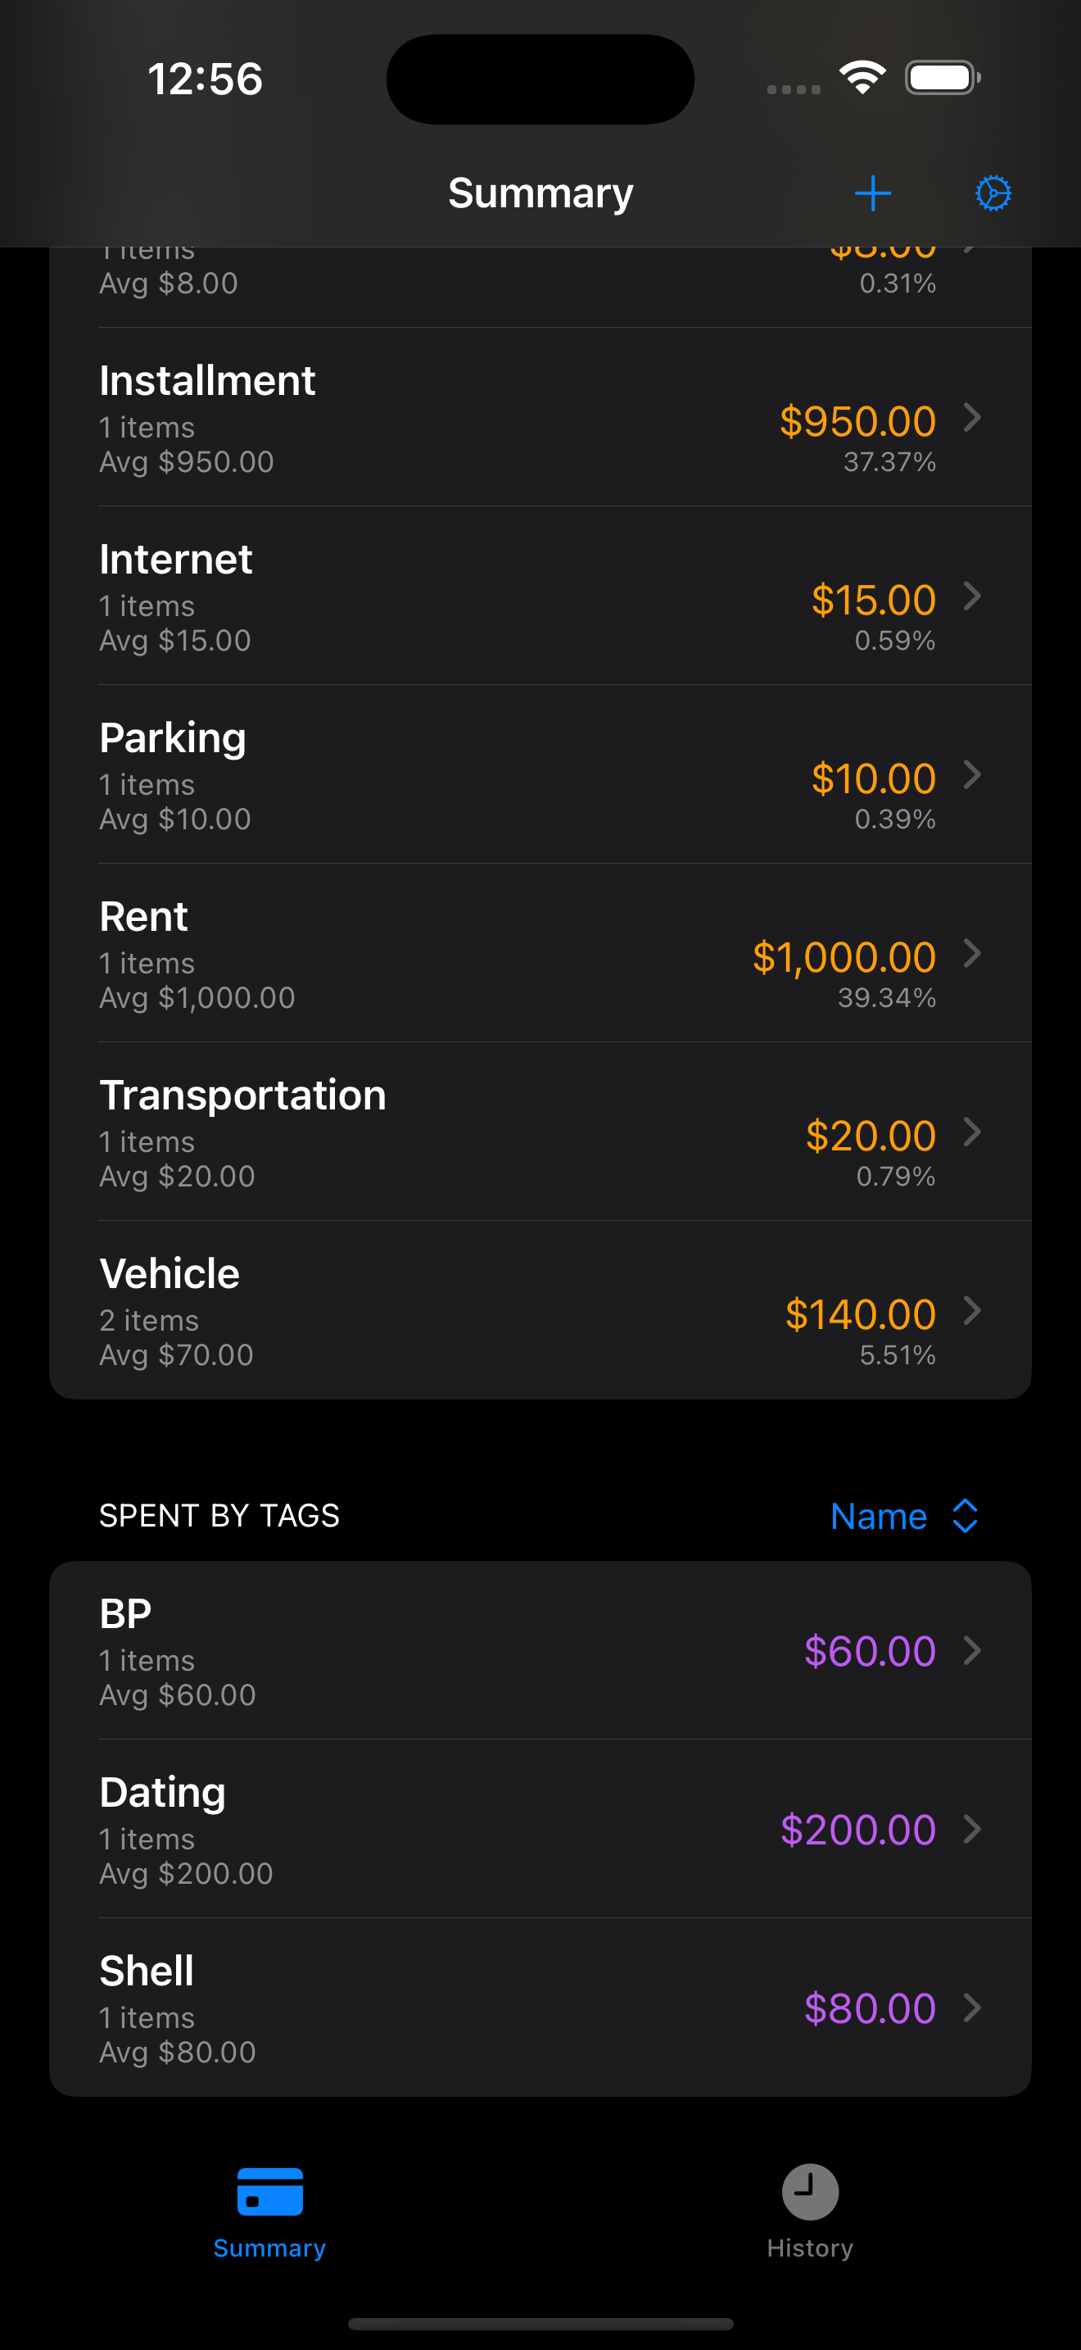Open the Vehicle category chevron
This screenshot has width=1081, height=2350.
tap(973, 1311)
